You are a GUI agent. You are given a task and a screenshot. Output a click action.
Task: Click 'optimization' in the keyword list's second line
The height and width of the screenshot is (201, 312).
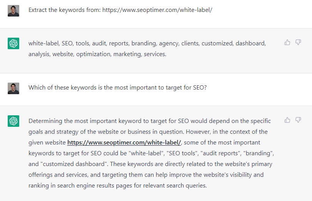[x=93, y=54]
